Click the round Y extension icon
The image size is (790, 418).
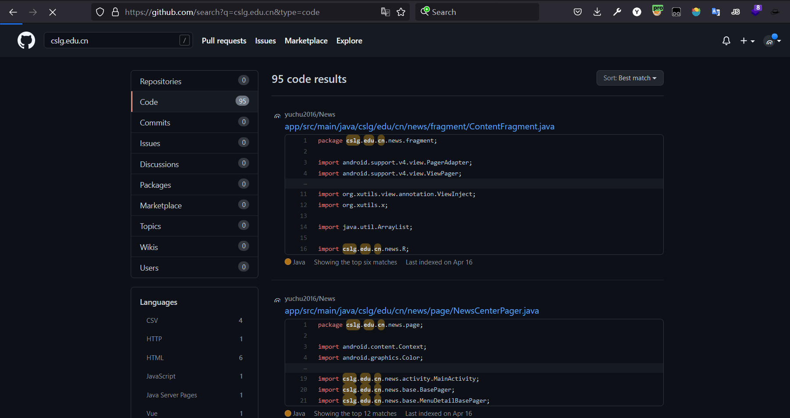click(637, 12)
